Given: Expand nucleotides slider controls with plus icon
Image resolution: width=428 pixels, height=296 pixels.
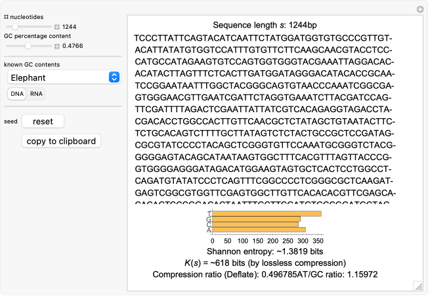Looking at the screenshot, I should pyautogui.click(x=57, y=27).
